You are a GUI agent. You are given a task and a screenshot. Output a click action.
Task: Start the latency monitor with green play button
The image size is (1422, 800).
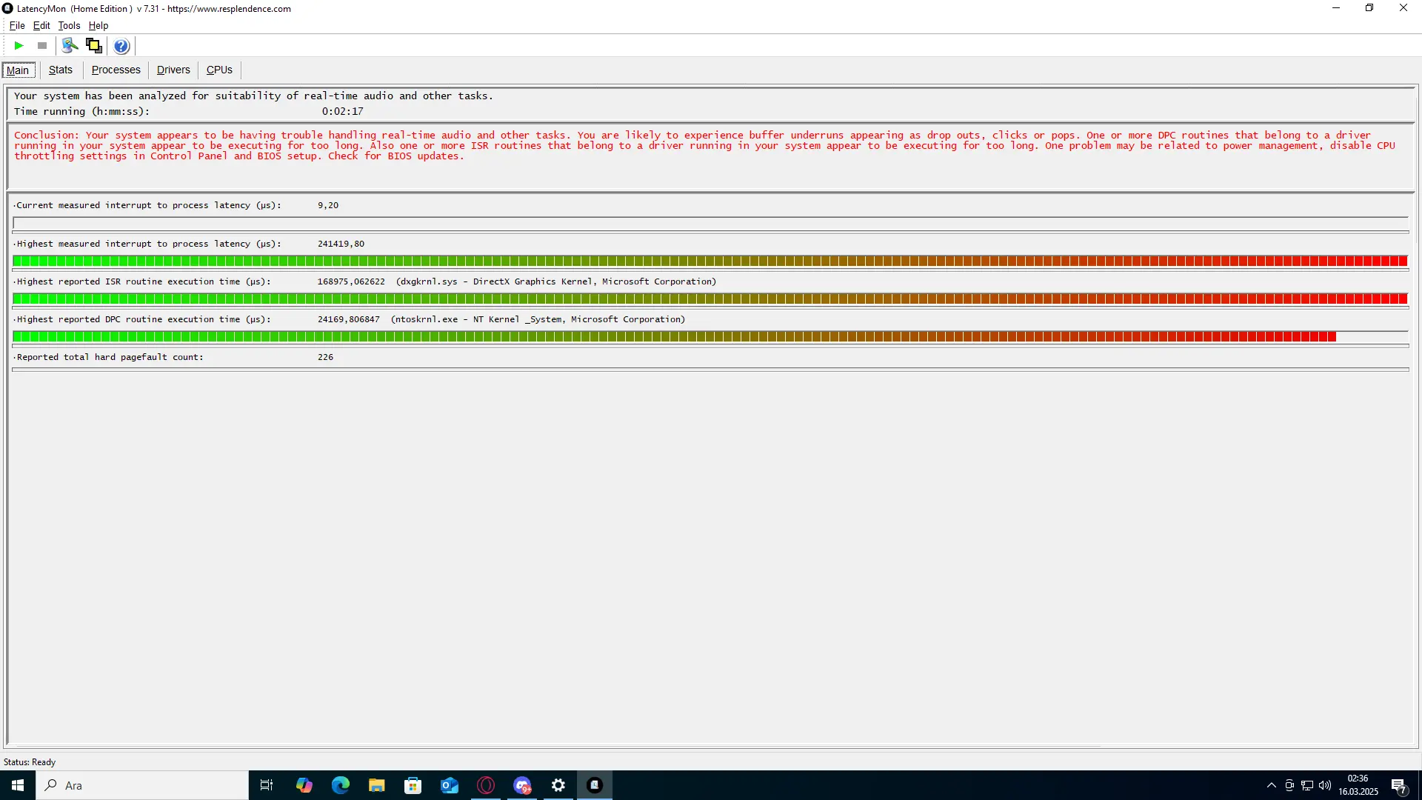19,46
